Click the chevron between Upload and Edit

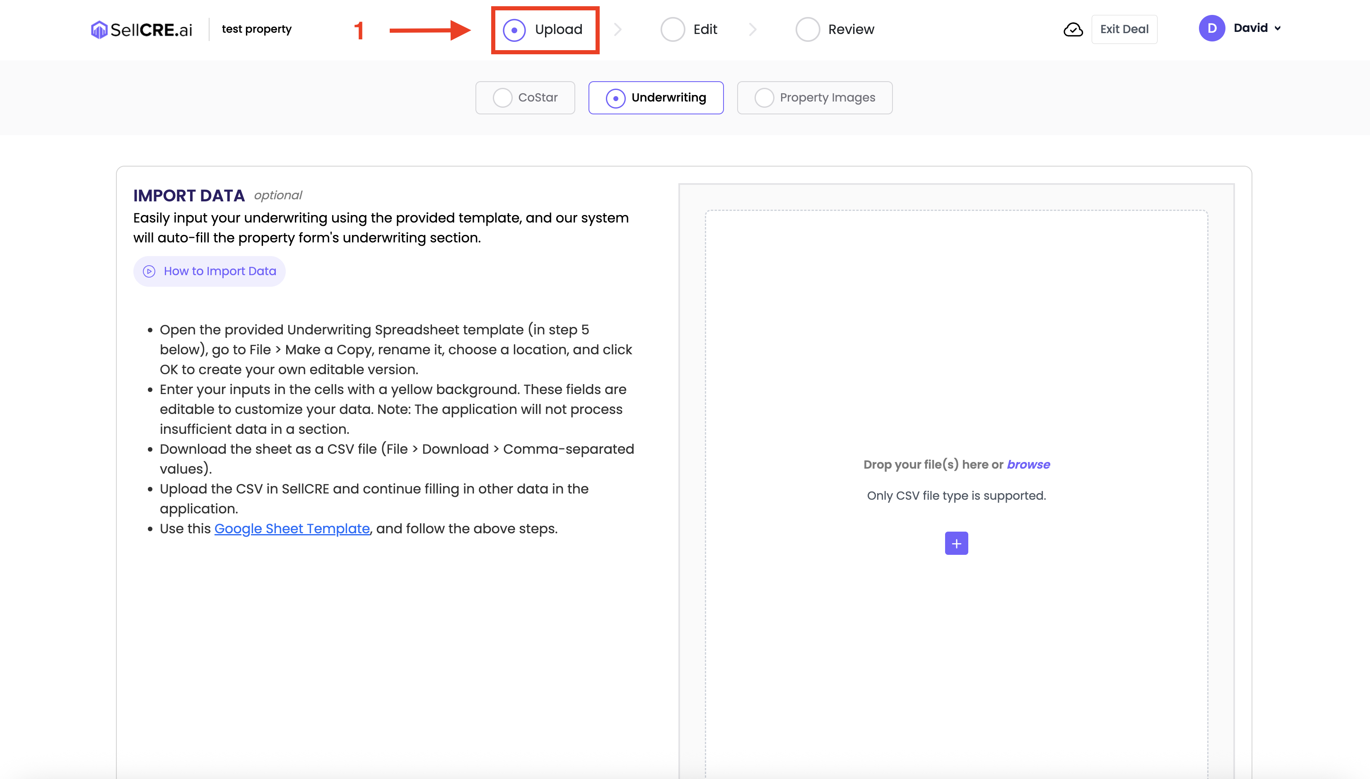coord(617,29)
